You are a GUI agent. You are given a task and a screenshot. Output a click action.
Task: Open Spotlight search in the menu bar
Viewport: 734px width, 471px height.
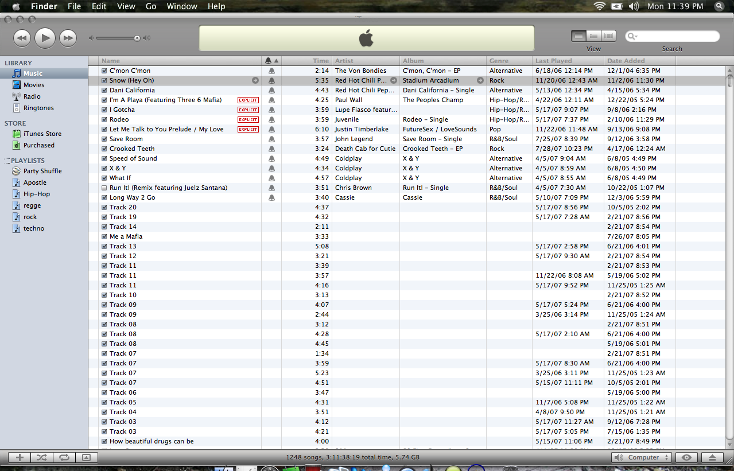[x=720, y=6]
